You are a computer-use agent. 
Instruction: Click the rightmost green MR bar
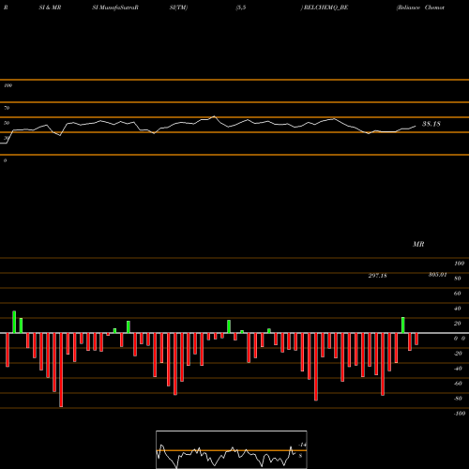click(x=403, y=325)
